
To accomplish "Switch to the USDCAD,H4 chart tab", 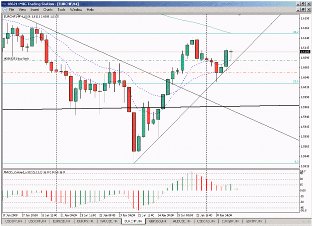I will pos(206,221).
